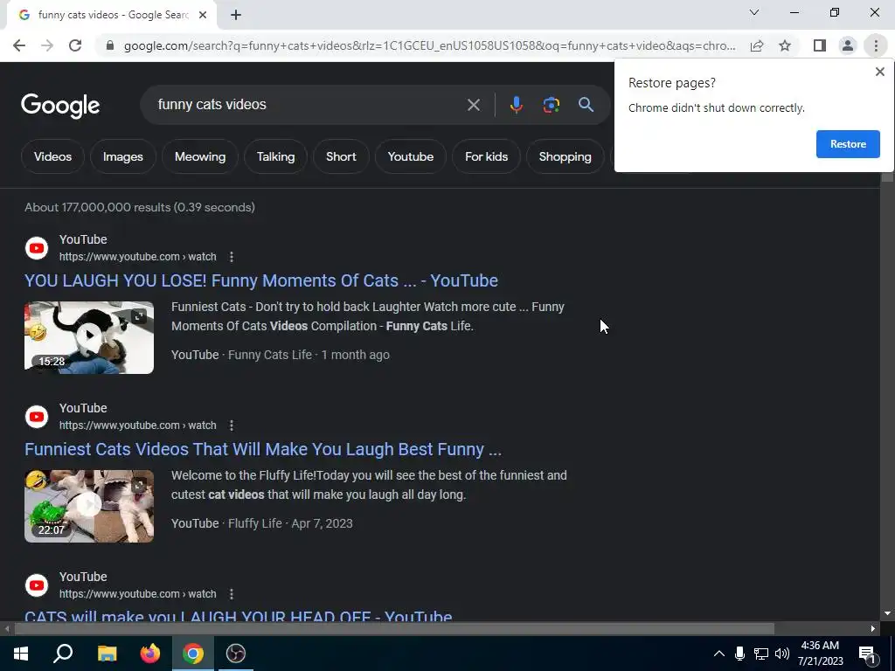Screen dimensions: 895x671
Task: Open Funniest Cats Videos That Will Make result
Action: 263,450
